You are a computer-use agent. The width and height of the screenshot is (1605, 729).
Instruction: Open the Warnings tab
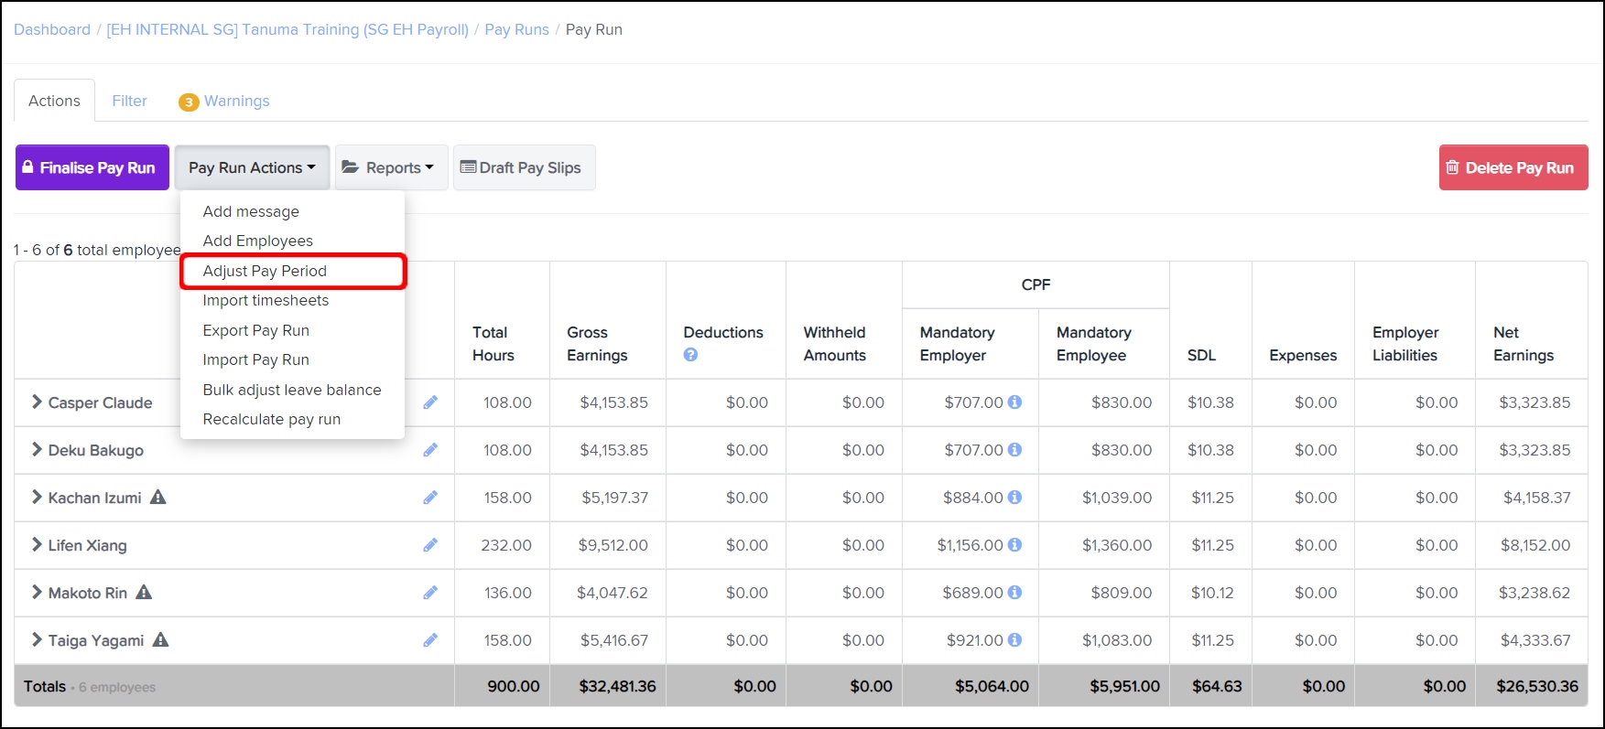[x=225, y=101]
